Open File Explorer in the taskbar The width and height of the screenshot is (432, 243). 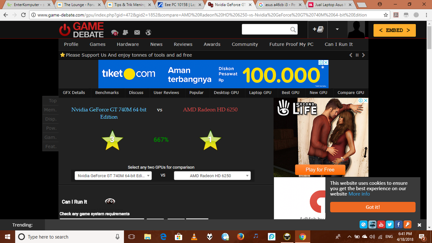tap(147, 237)
